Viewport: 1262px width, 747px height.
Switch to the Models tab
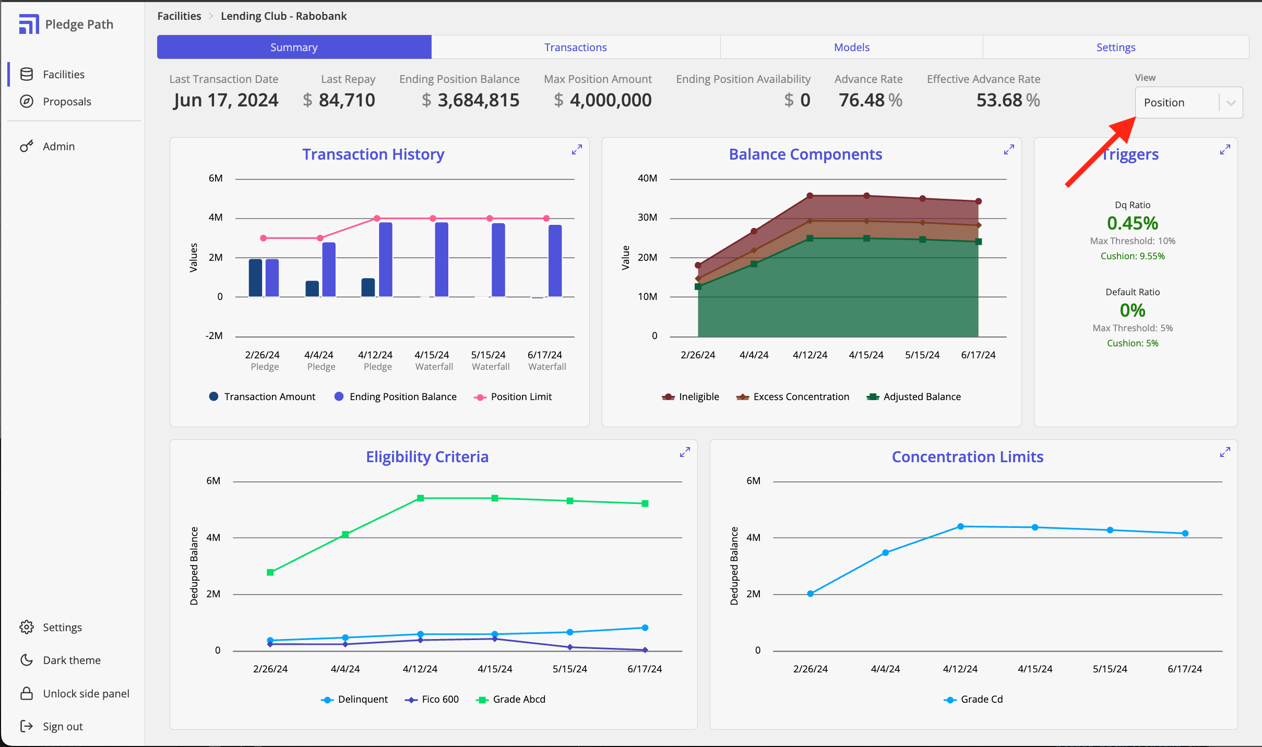[851, 47]
